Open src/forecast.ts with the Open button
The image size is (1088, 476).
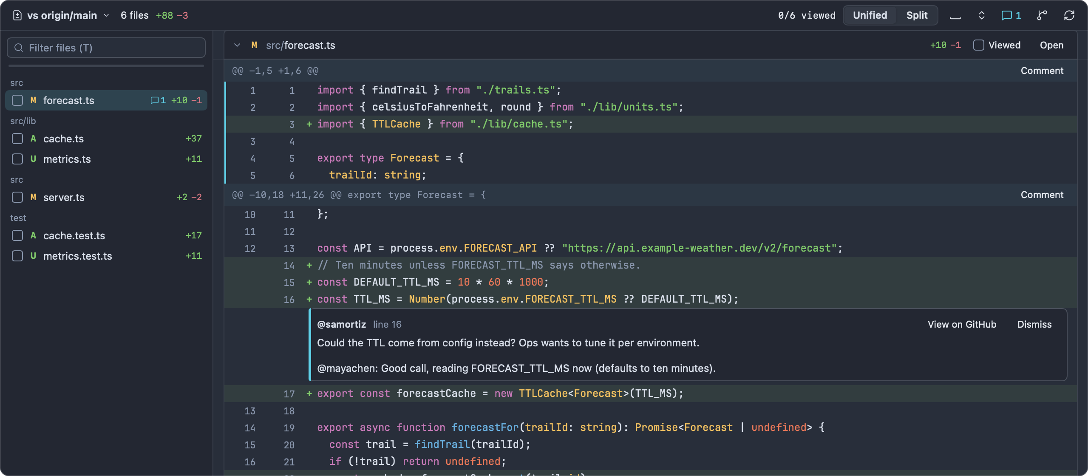pos(1051,45)
